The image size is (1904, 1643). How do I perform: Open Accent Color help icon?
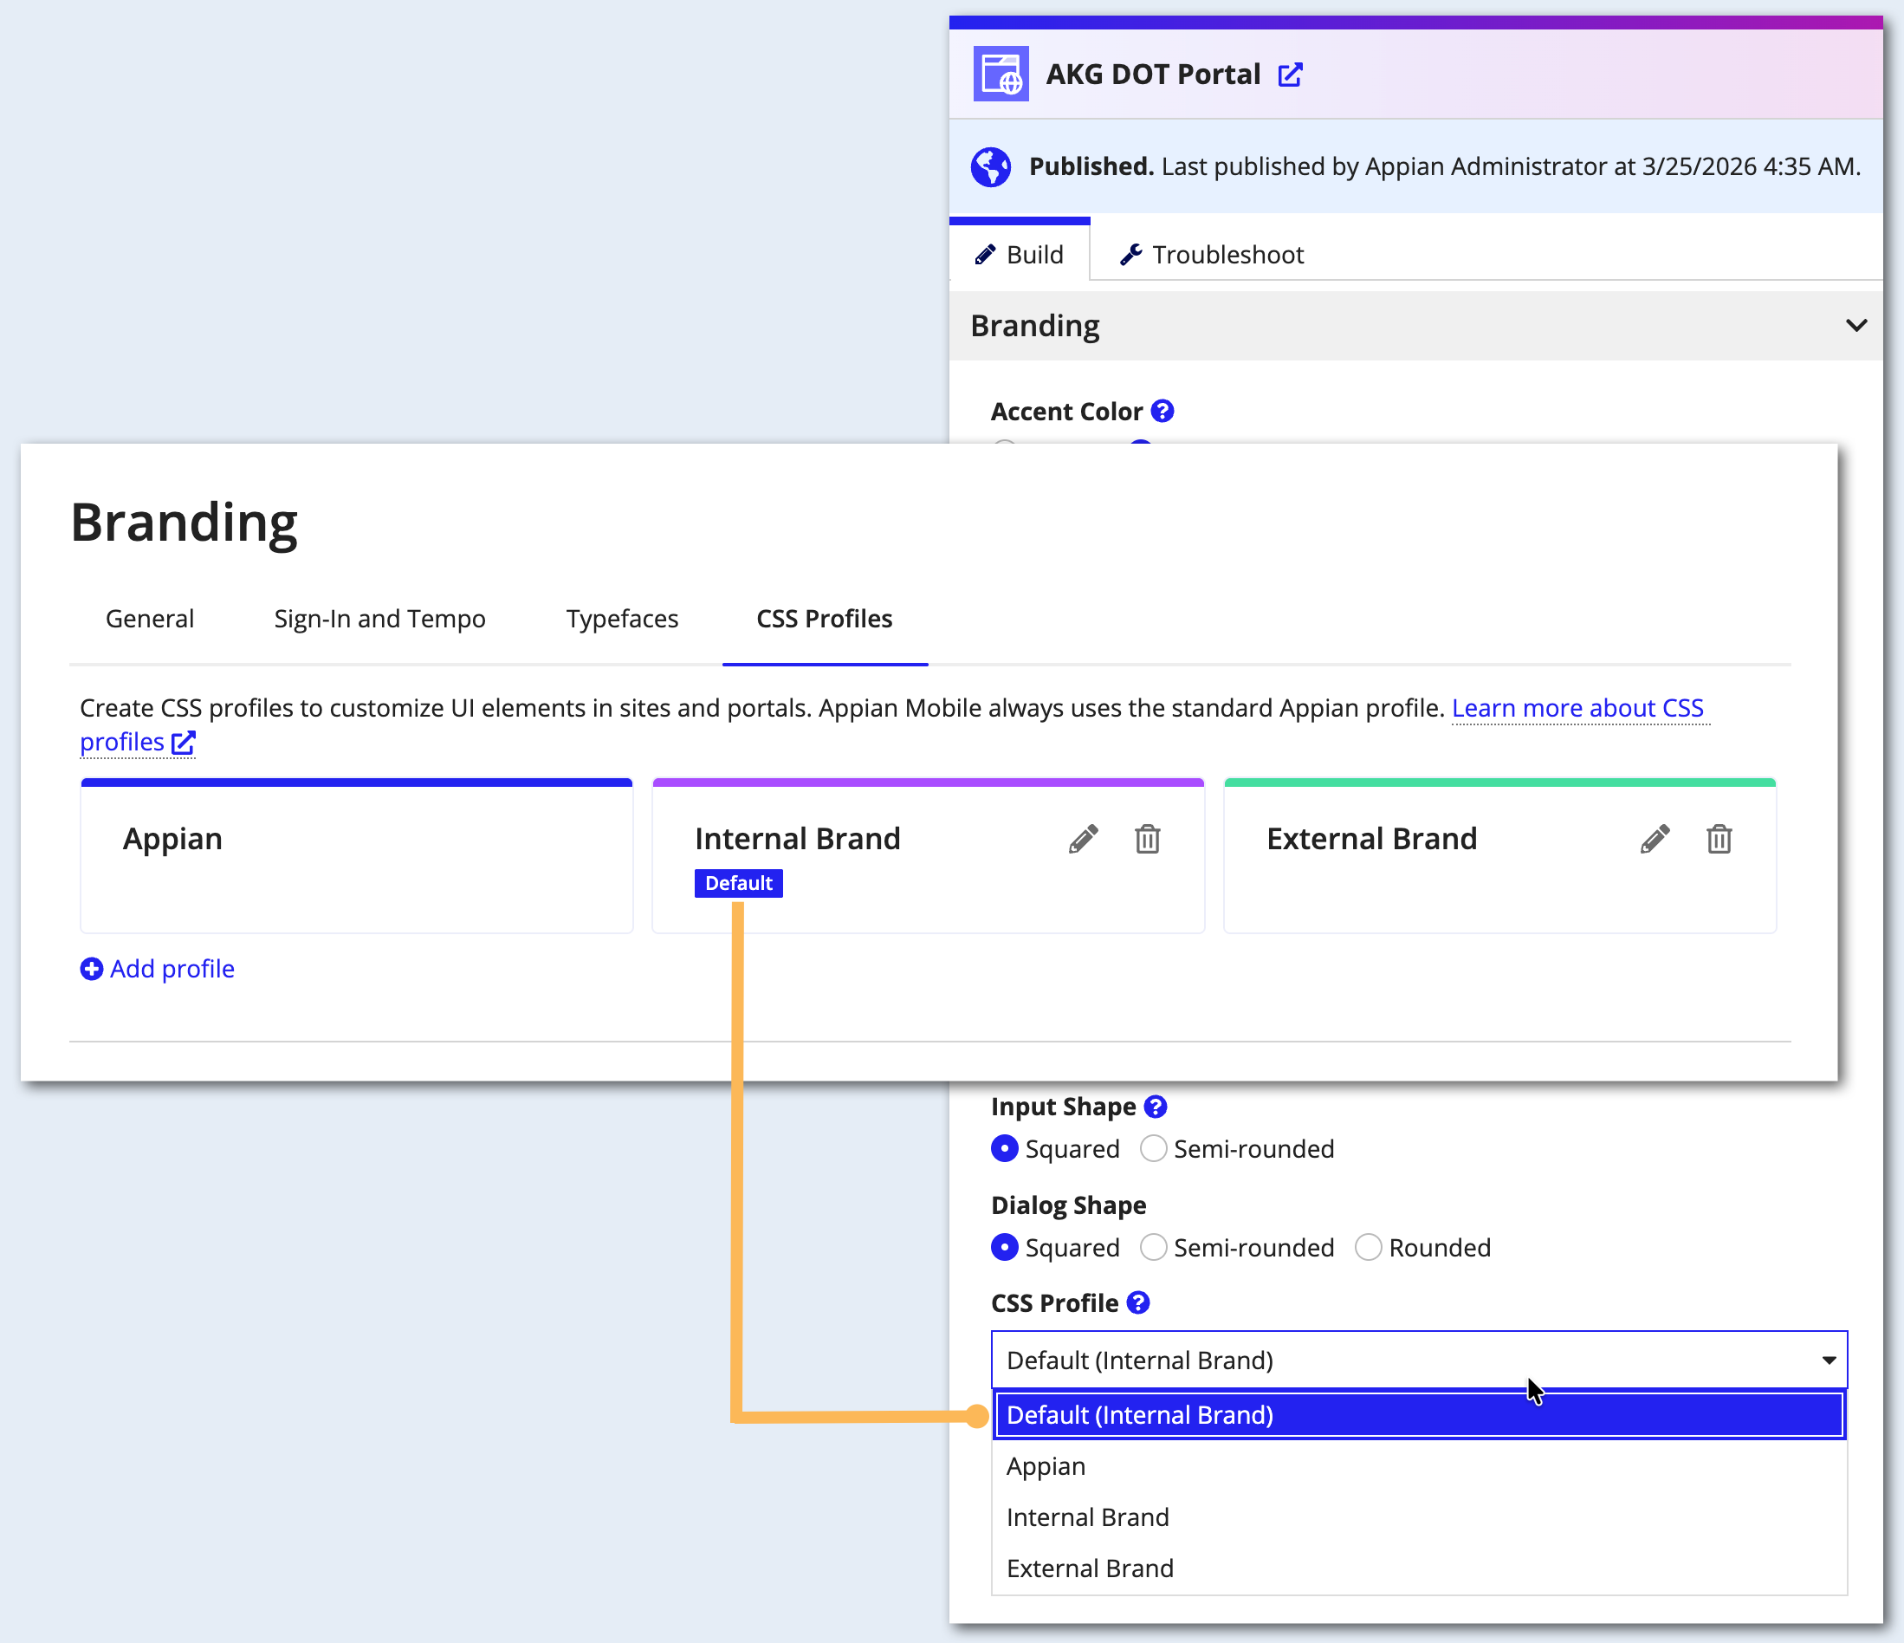[1162, 411]
